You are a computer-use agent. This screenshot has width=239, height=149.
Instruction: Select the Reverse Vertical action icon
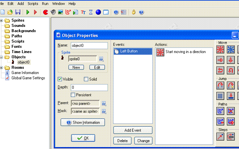(x=230, y=70)
